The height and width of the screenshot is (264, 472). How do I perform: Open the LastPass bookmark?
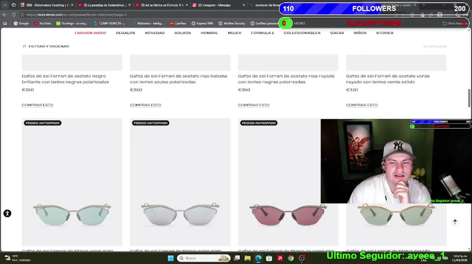click(x=178, y=23)
